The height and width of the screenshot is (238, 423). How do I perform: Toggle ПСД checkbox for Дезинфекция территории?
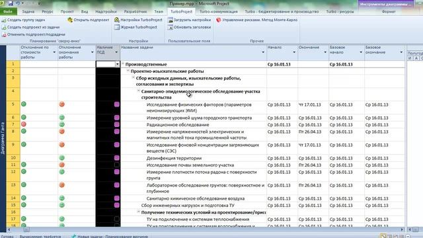[117, 158]
